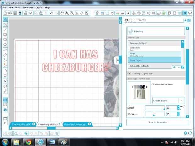195x146 pixels.
Task: Click the Print icon in the toolbar
Action: [25, 13]
